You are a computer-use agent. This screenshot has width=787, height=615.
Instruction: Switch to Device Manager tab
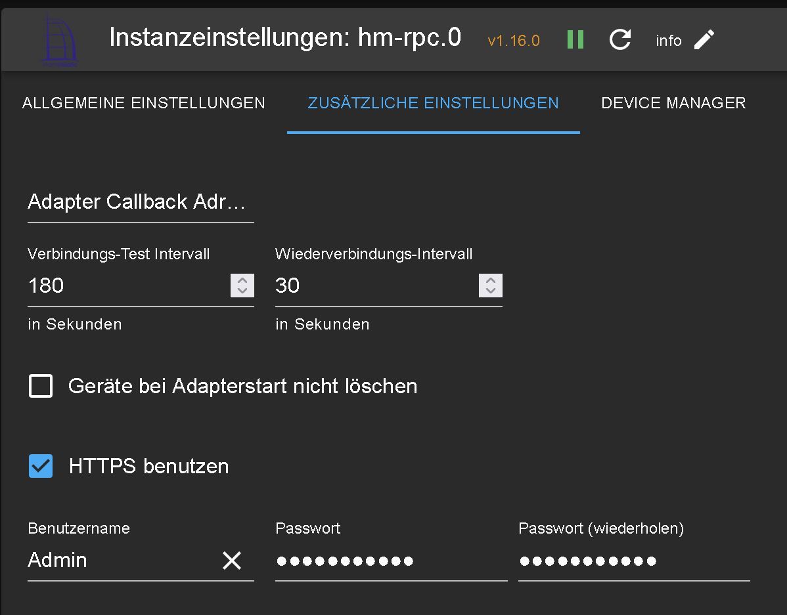673,103
